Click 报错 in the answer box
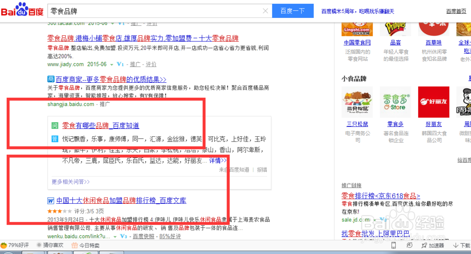 tap(262, 170)
